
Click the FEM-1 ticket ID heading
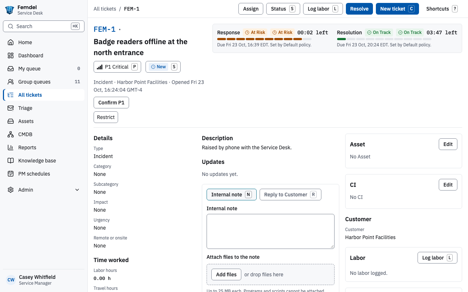105,29
